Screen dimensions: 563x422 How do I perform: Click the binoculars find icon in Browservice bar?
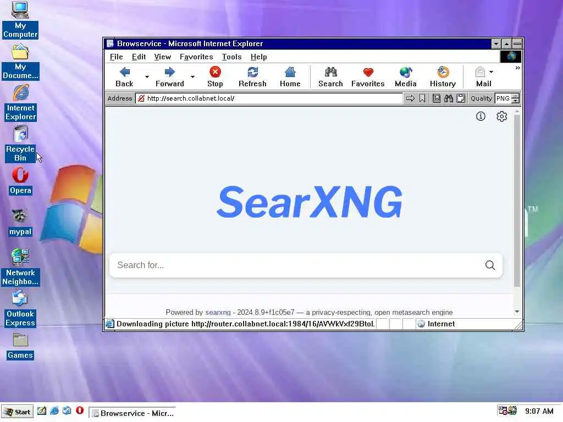point(449,98)
